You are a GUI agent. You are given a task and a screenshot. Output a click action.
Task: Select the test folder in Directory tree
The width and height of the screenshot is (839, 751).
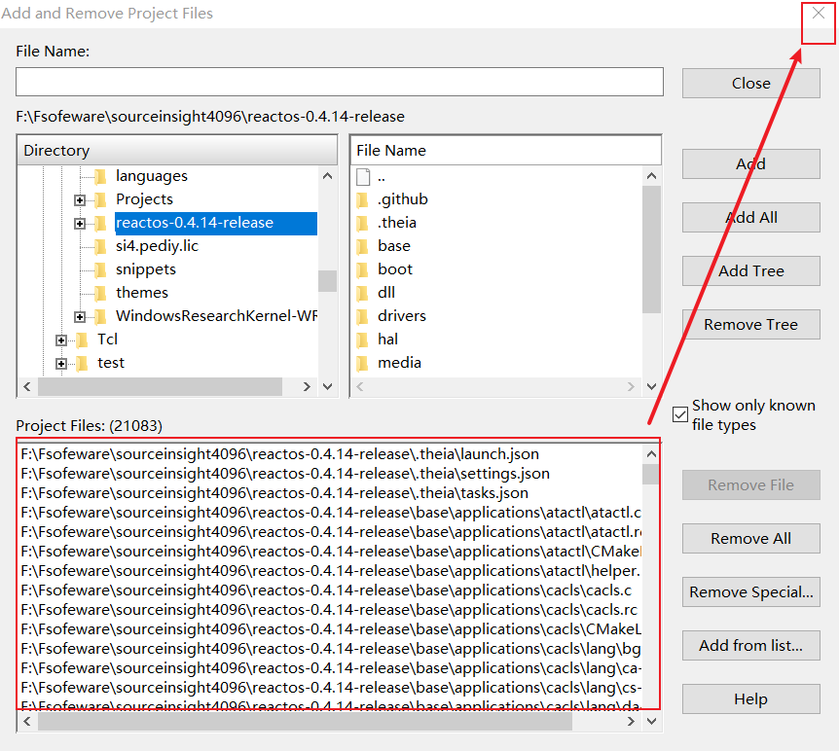click(111, 363)
